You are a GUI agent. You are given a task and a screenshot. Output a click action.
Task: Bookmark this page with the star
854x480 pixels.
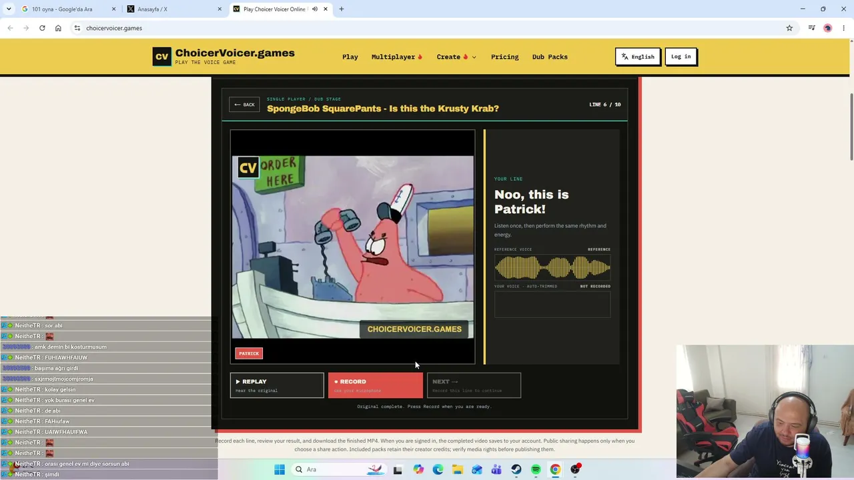pos(789,28)
